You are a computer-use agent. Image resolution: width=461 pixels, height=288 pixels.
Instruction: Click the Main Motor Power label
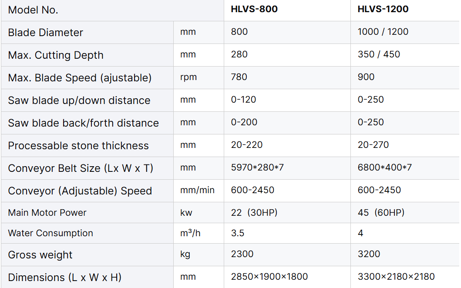pyautogui.click(x=47, y=213)
